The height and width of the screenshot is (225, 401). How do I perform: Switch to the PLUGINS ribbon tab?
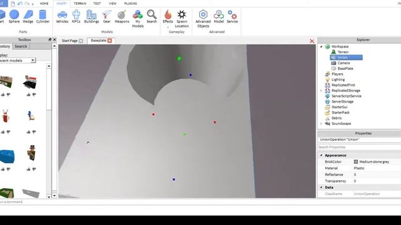130,4
